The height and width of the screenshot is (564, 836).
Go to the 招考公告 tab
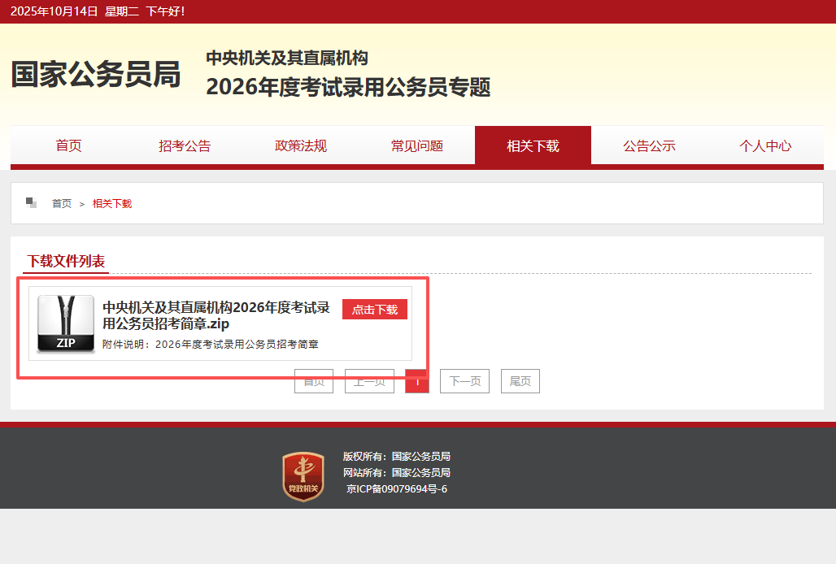[185, 146]
